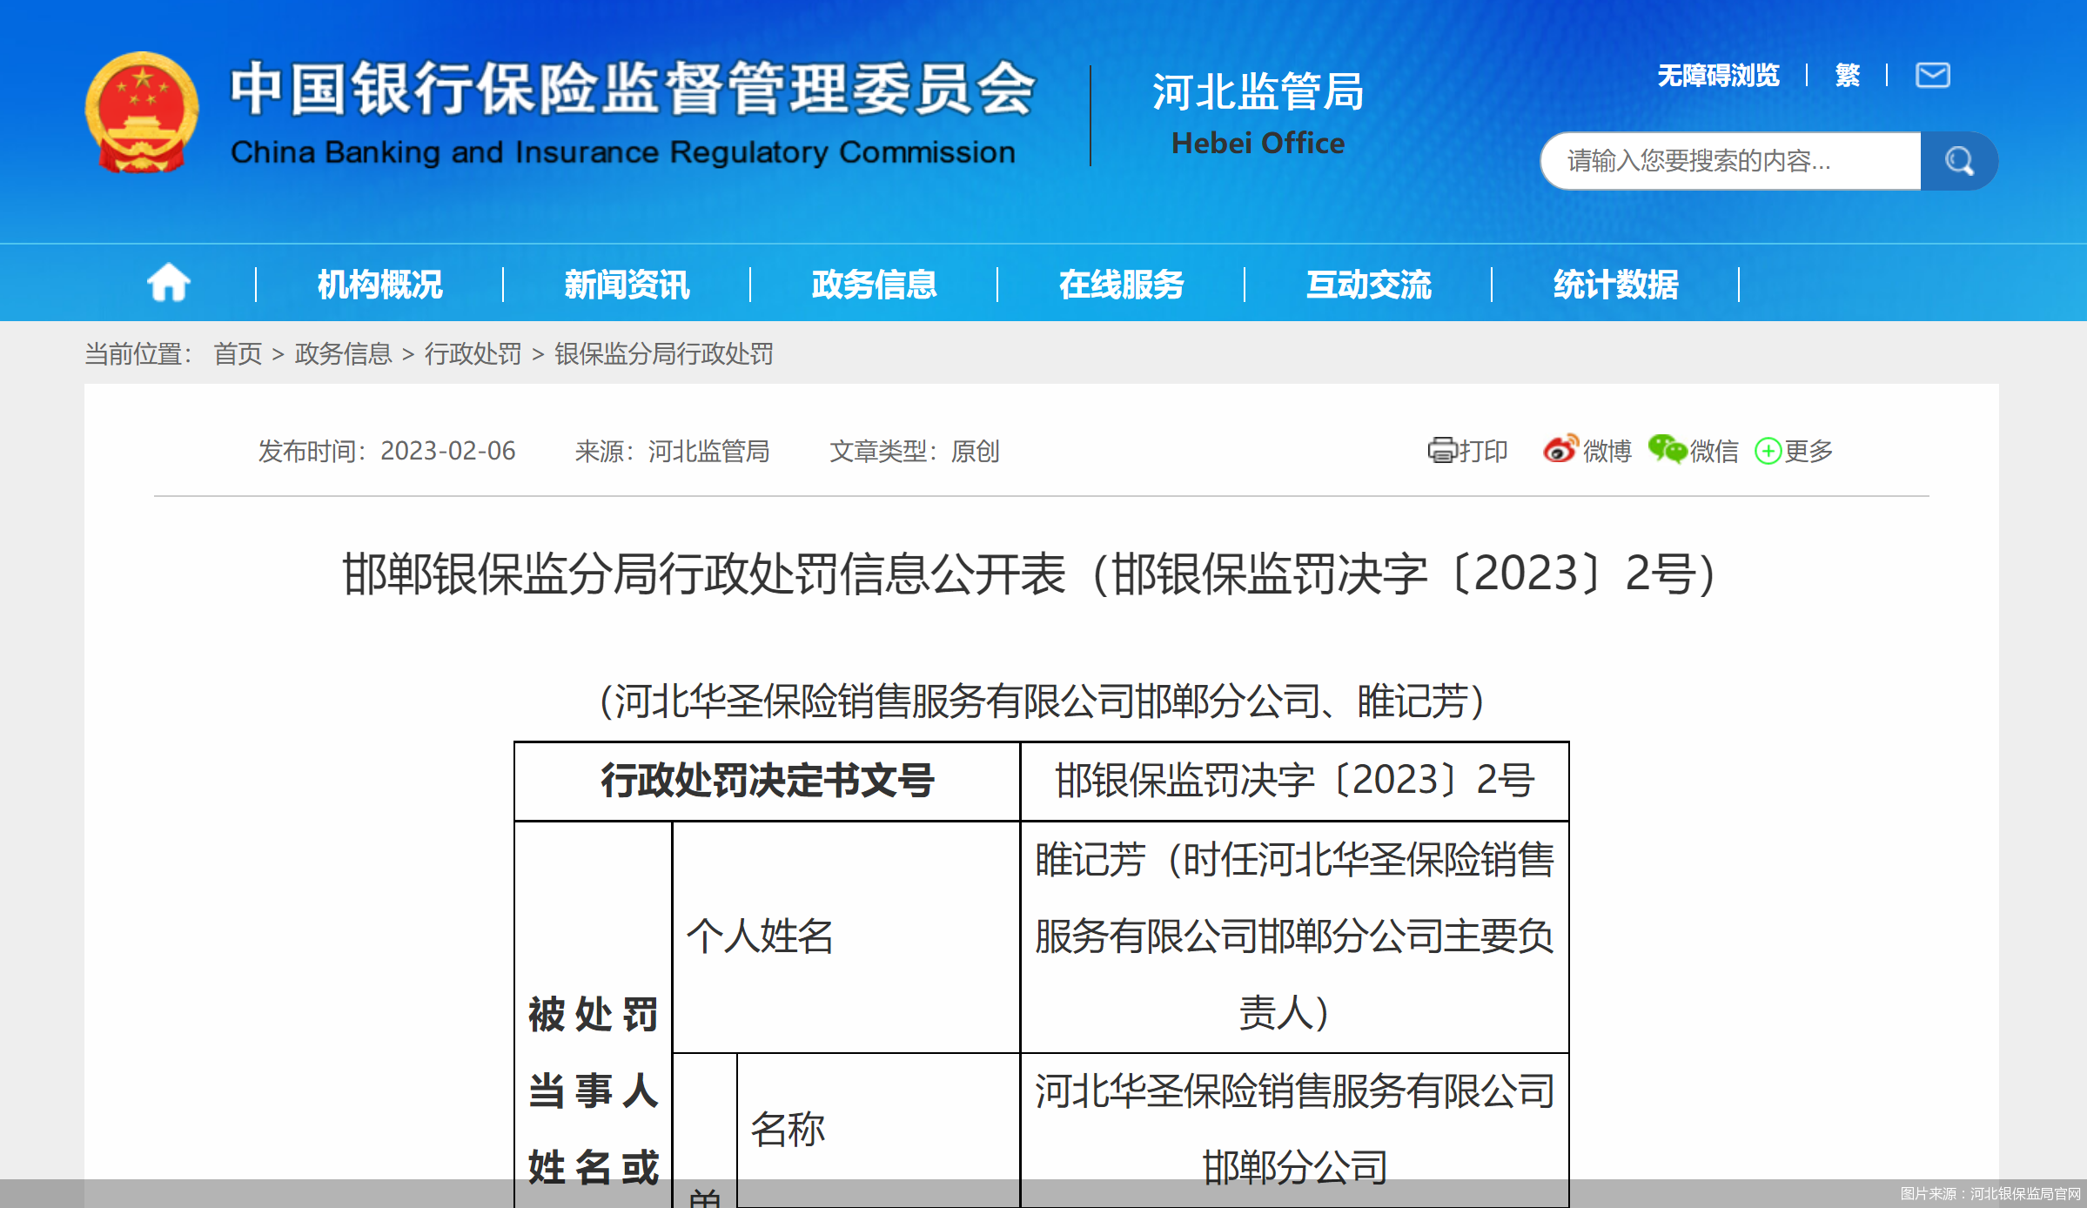Open the 互动交流 section
Viewport: 2087px width, 1208px height.
(1369, 283)
